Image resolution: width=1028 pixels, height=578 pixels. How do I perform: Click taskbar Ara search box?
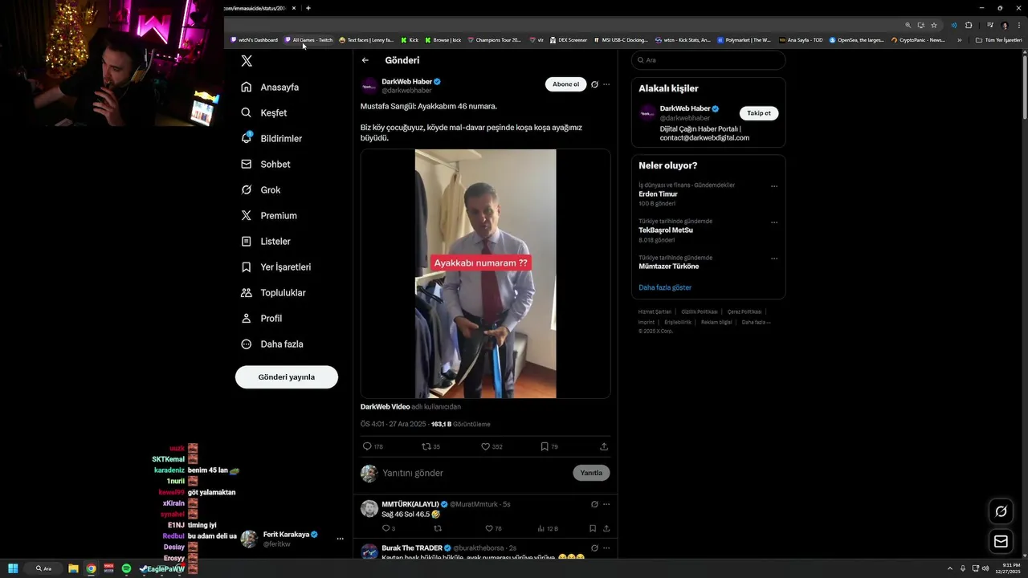(45, 568)
